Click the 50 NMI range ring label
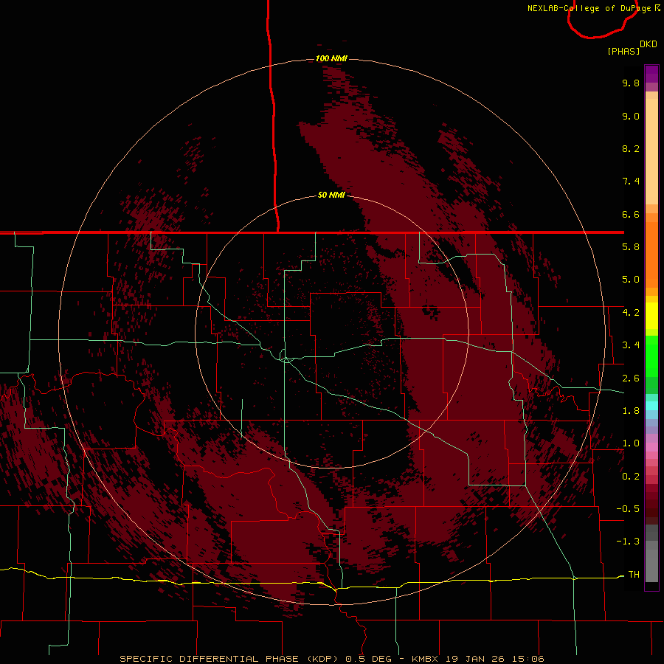Image resolution: width=664 pixels, height=664 pixels. coord(331,195)
